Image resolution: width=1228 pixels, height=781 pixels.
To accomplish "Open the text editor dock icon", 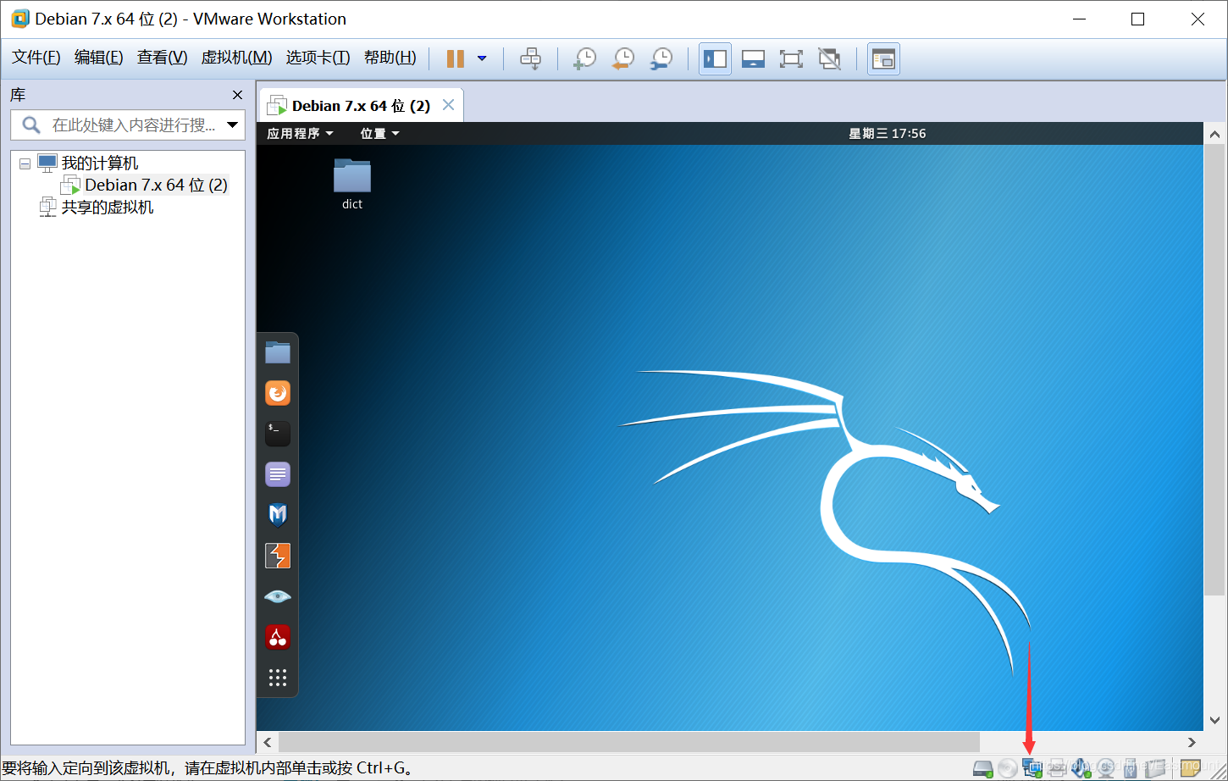I will point(278,474).
